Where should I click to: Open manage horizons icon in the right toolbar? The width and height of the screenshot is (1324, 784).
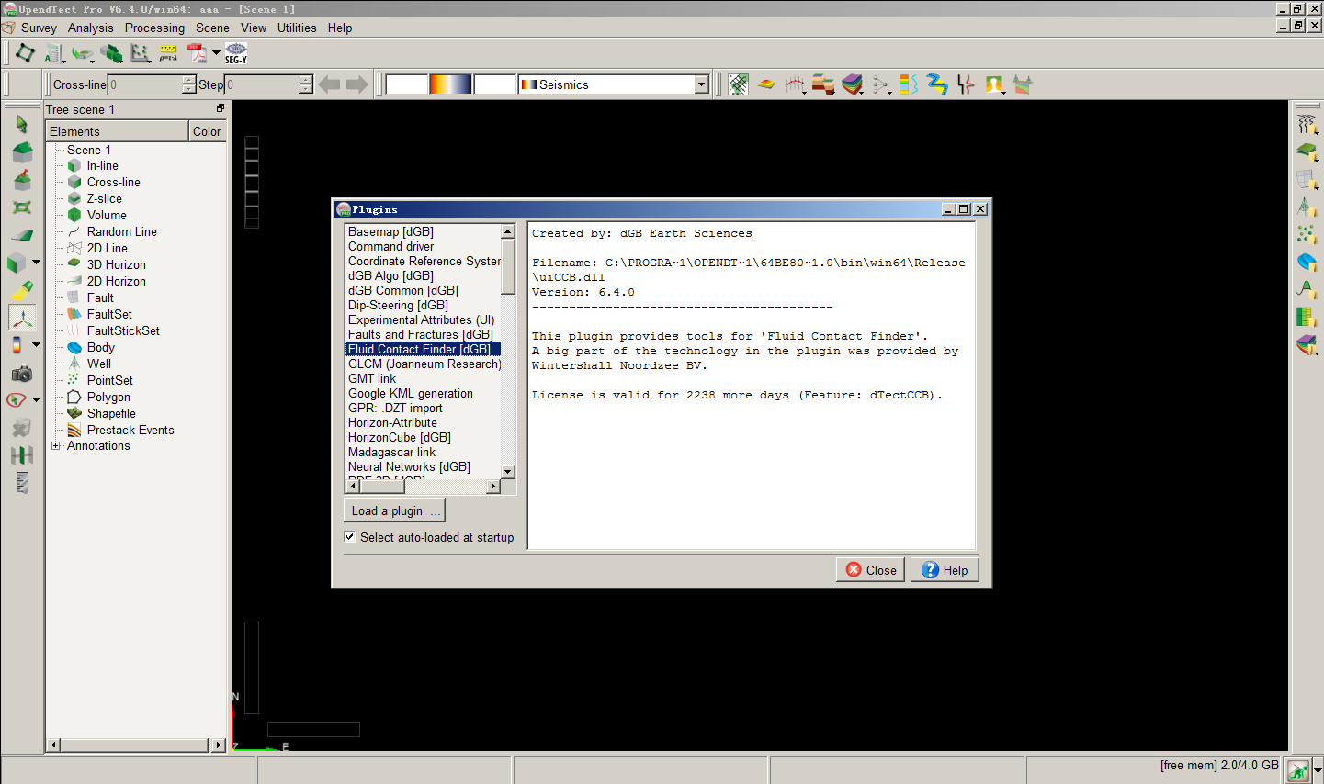pyautogui.click(x=1307, y=151)
